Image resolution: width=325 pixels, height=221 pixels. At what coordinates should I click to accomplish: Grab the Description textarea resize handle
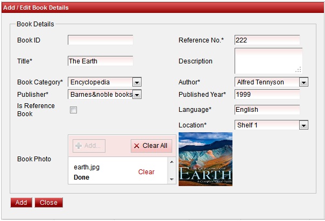coord(299,69)
